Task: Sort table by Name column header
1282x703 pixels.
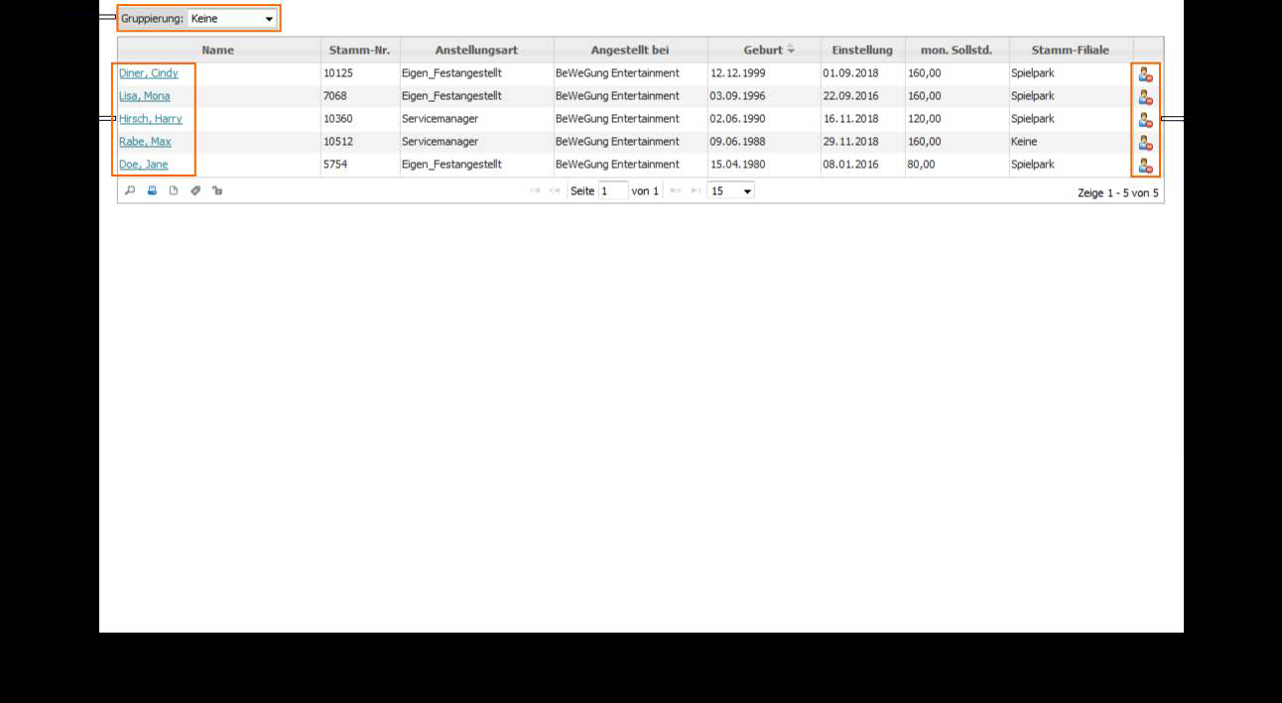Action: click(218, 50)
